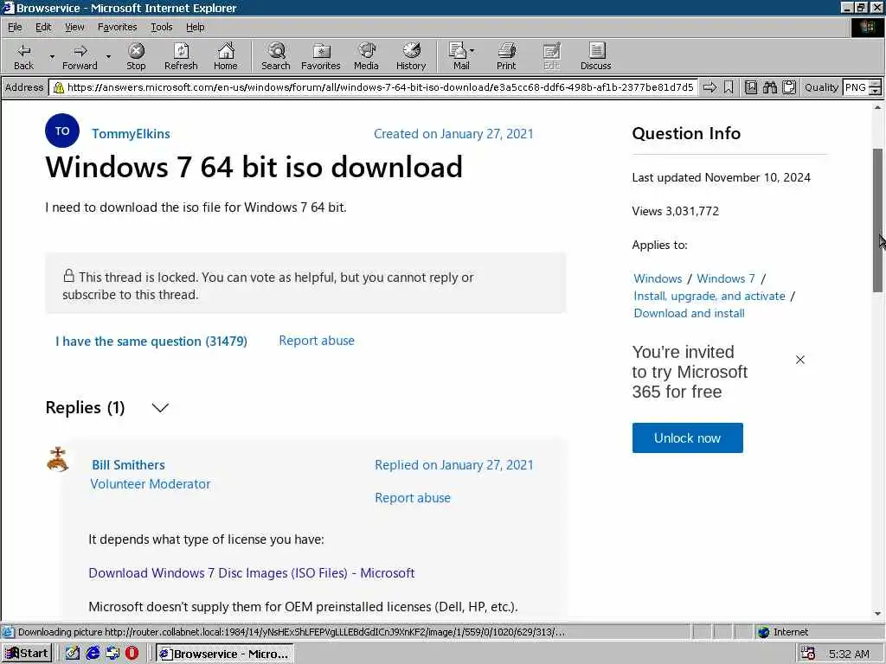Click the Unlock now button

click(x=687, y=437)
